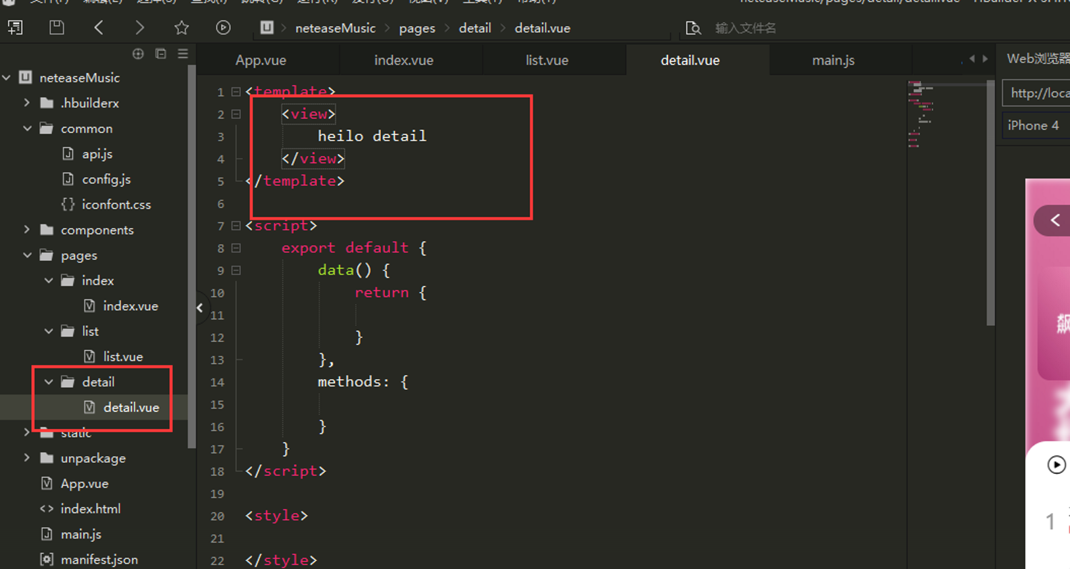Open main.js in the file tree
This screenshot has width=1070, height=569.
(x=81, y=535)
